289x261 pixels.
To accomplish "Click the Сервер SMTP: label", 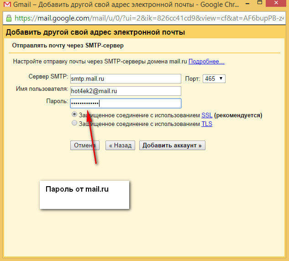I will (x=48, y=77).
